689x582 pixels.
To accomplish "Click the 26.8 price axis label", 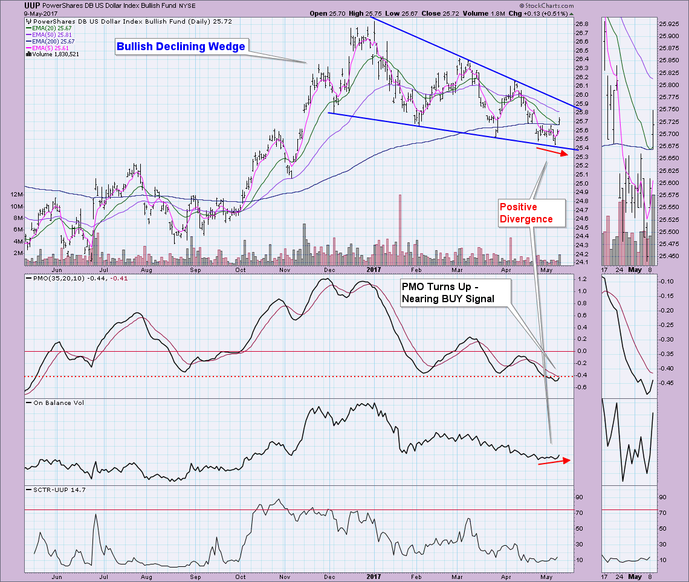I will (582, 24).
